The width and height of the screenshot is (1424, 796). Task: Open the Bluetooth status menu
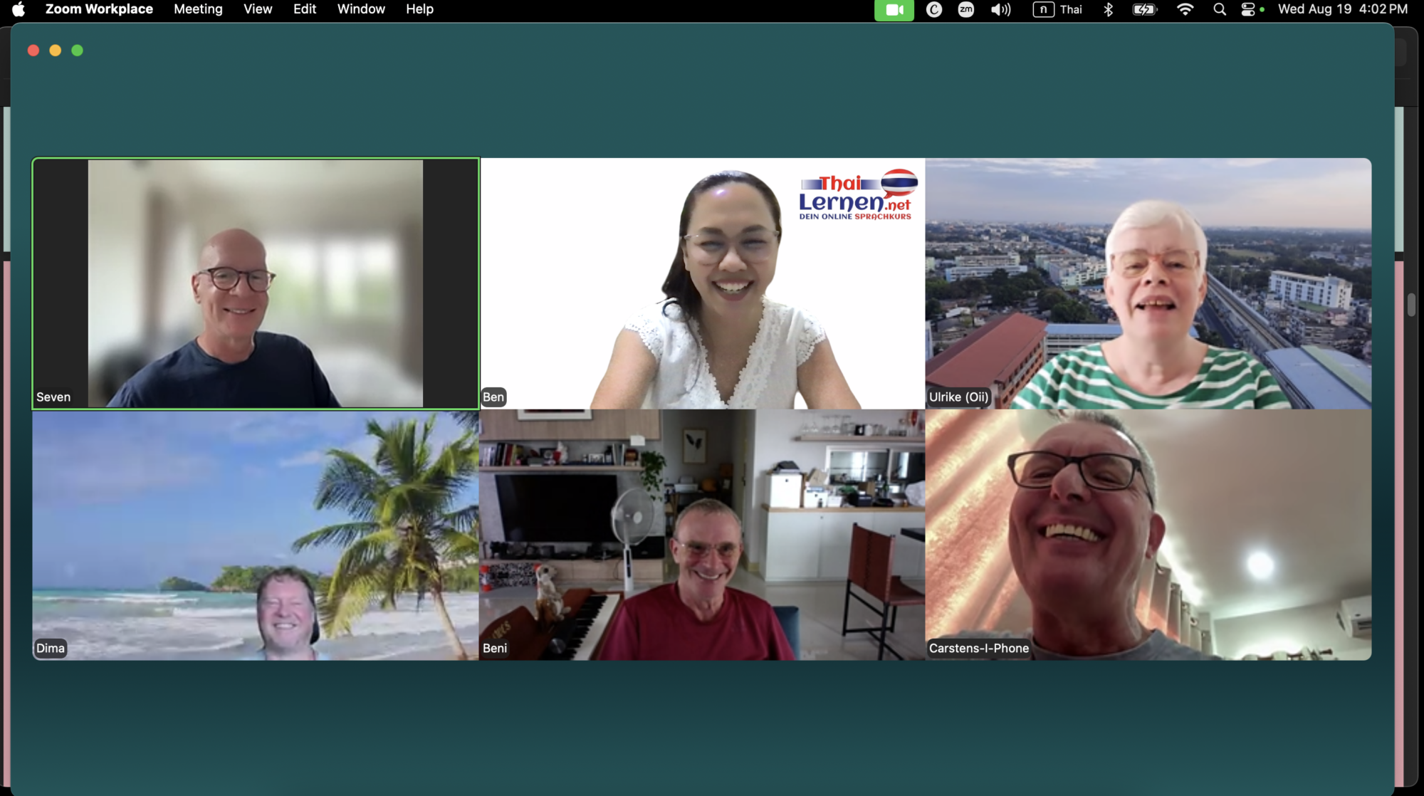point(1108,9)
